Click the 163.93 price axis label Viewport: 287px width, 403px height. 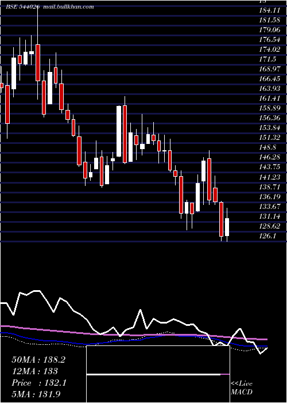270,89
